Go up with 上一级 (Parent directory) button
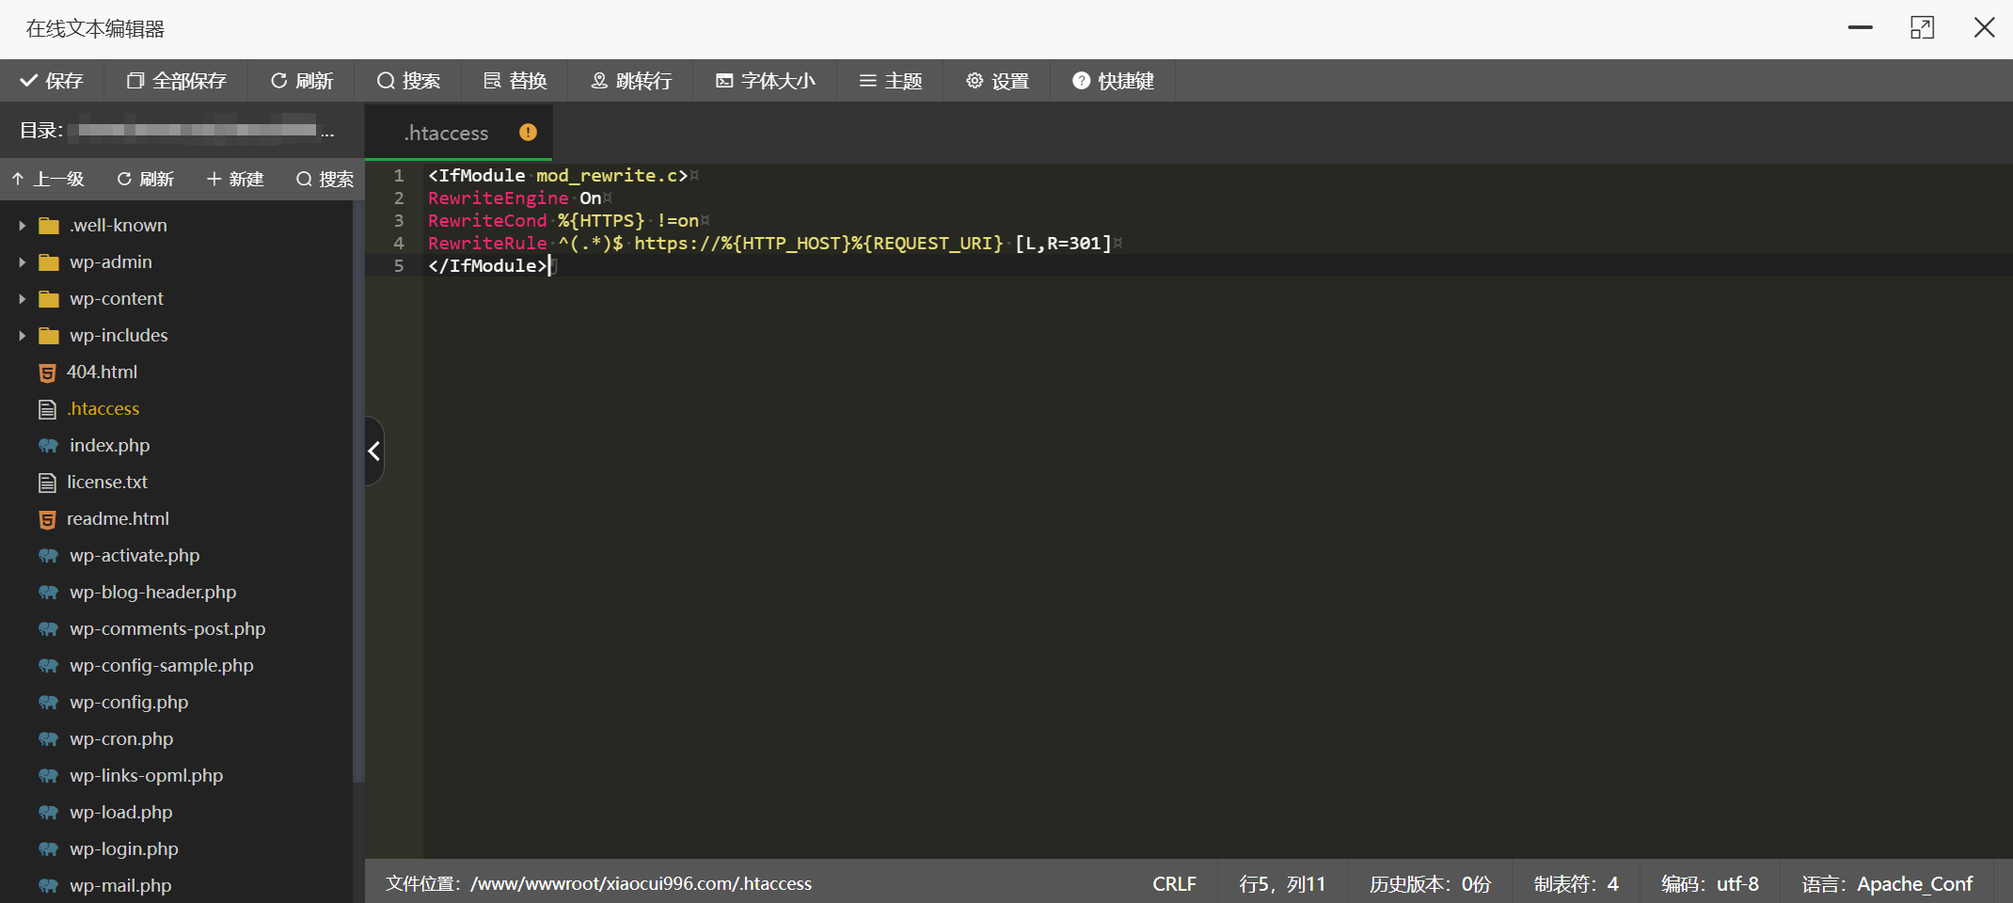 point(48,179)
